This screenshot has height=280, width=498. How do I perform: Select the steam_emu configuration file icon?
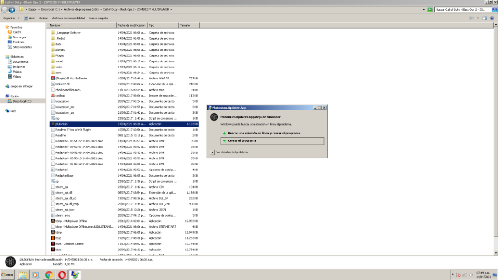tap(53, 215)
